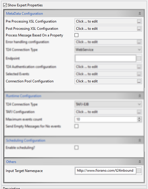This screenshot has width=148, height=189.
Task: Collapse the Others section chevron
Action: [x=140, y=162]
